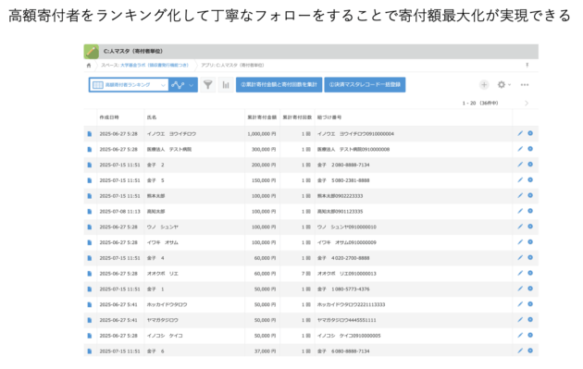Open record details for イノウエ ヨウイチロウ row
Screen dimensions: 583x369
coord(90,134)
